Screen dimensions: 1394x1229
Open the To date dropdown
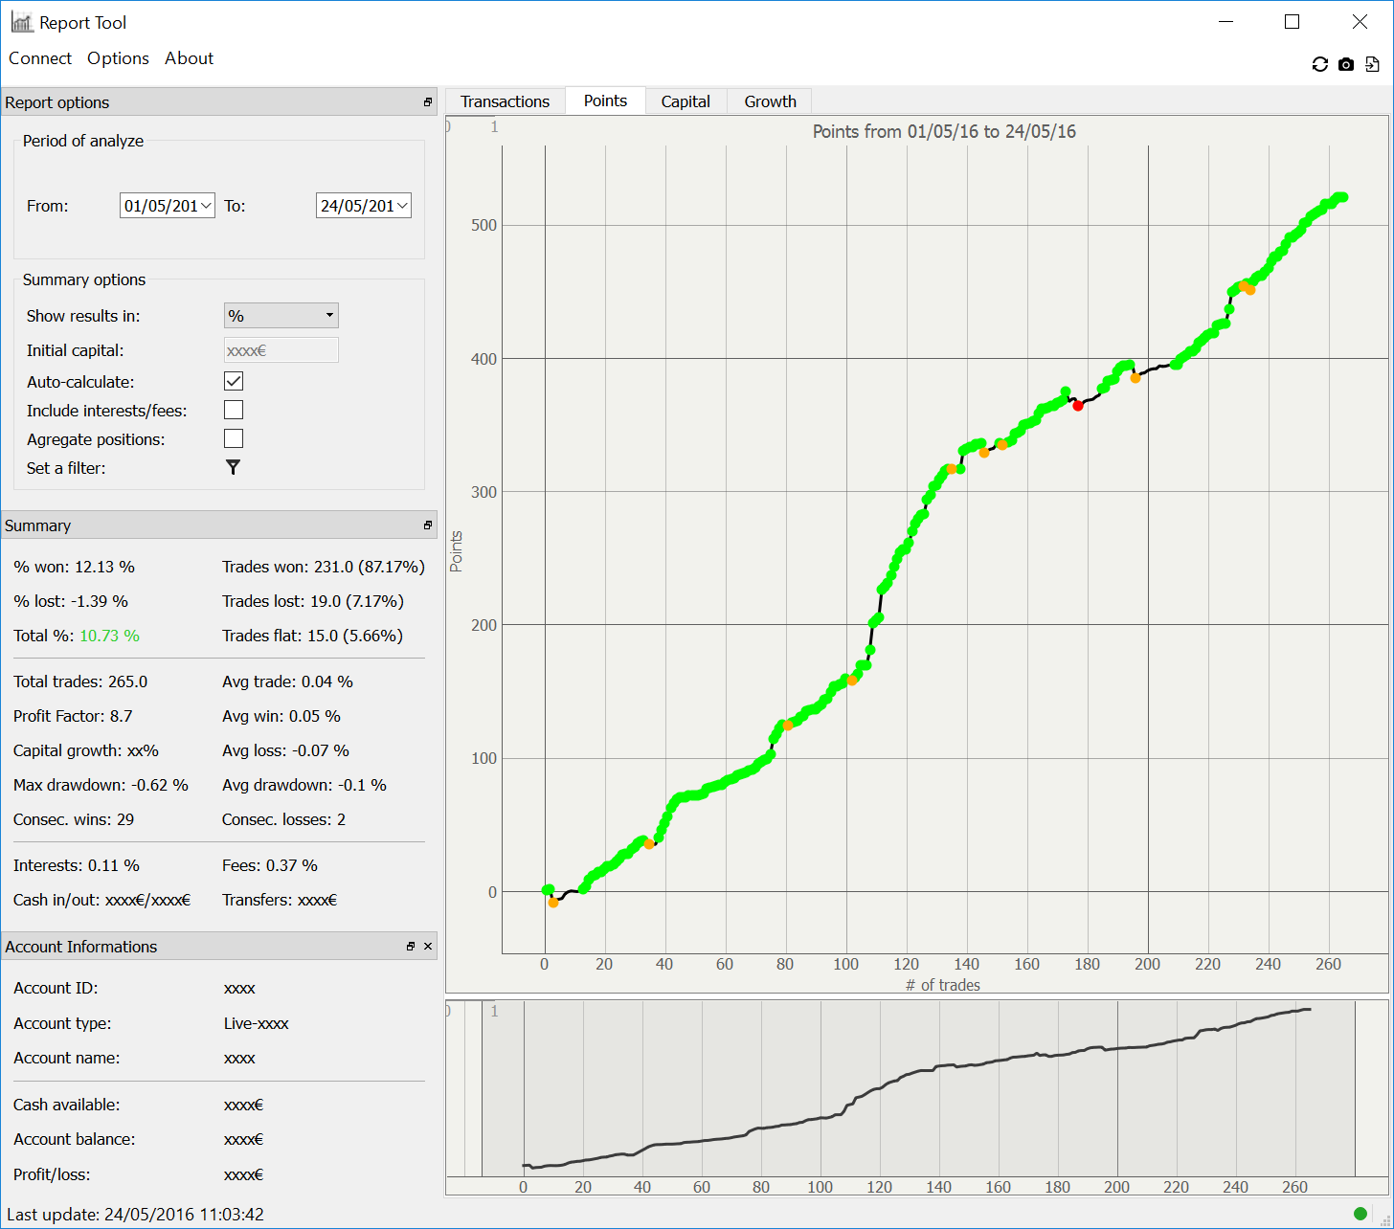[x=402, y=206]
